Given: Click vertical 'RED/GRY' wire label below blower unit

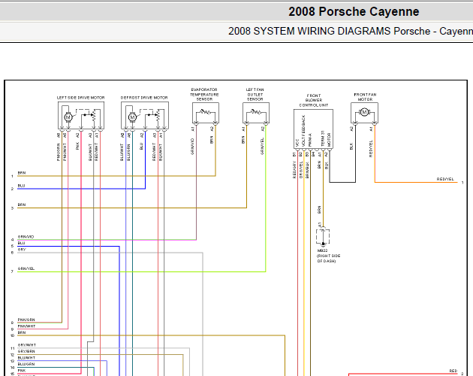Looking at the screenshot, I should 294,169.
